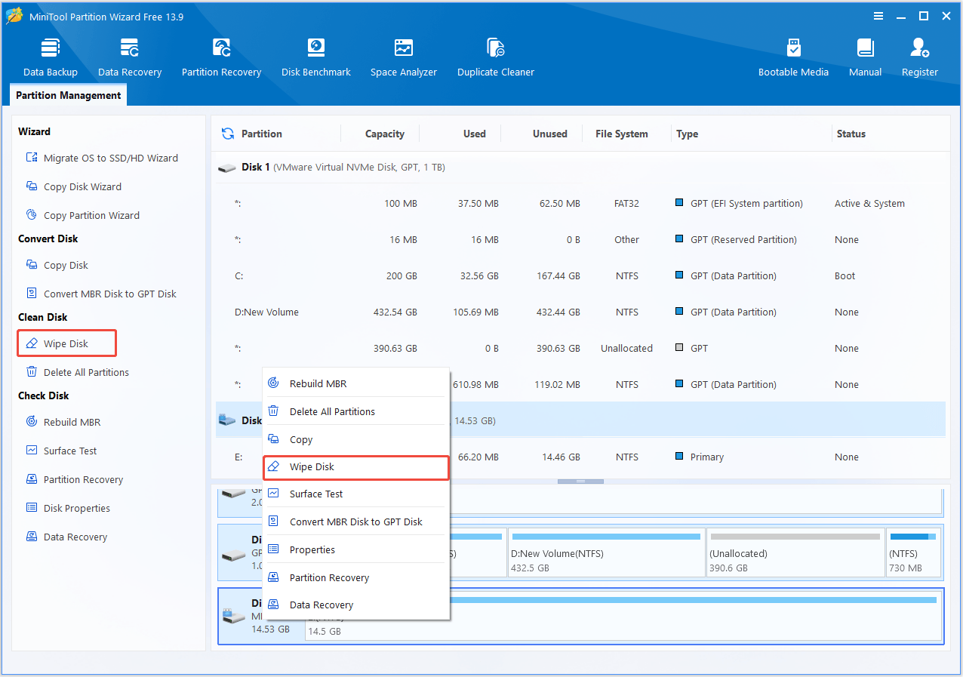The width and height of the screenshot is (963, 677).
Task: Launch Data Recovery from the toolbar
Action: pos(130,57)
